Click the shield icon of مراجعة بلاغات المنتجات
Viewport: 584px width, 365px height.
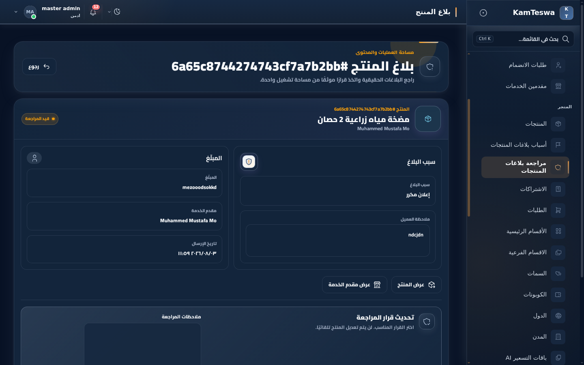click(558, 167)
